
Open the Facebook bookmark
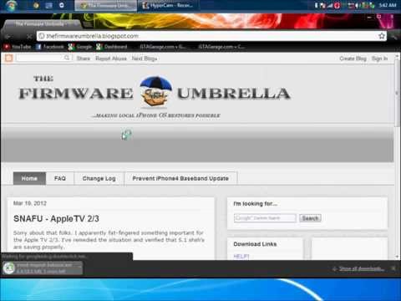coord(50,47)
